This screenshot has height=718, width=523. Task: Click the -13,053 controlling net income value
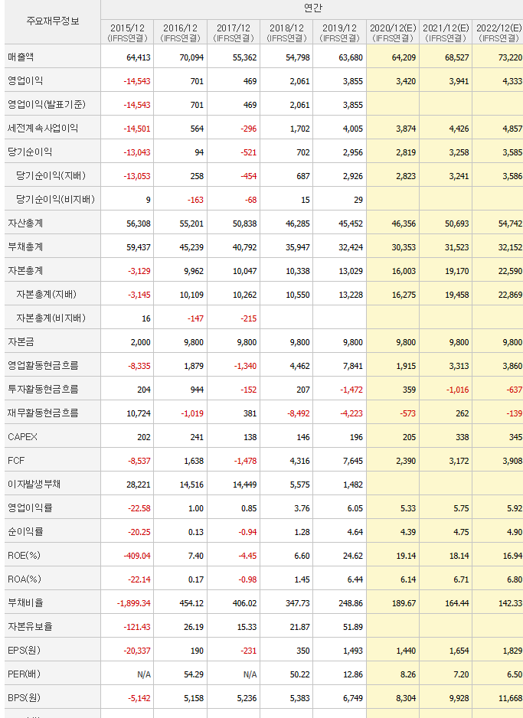coord(136,176)
